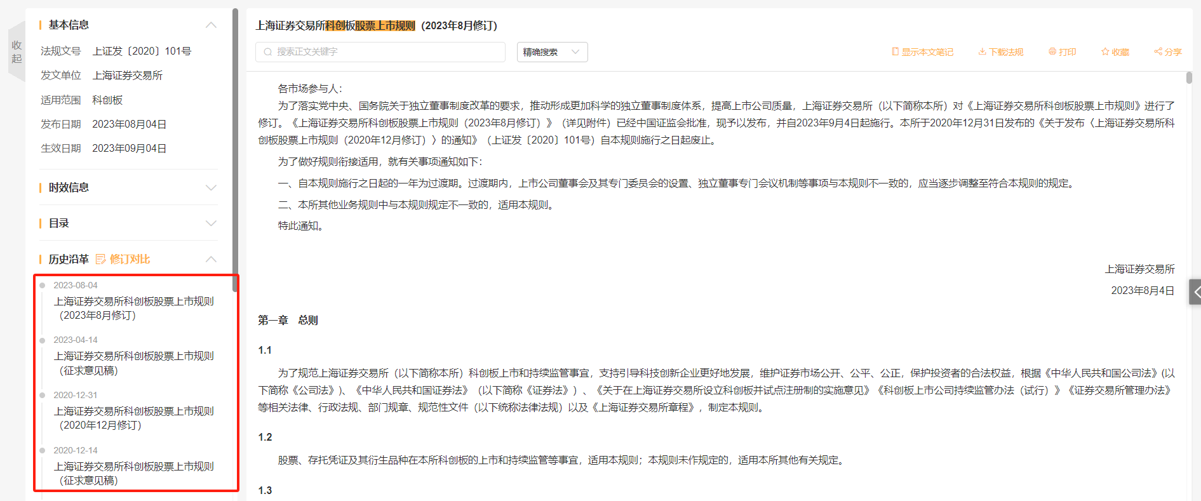Screen dimensions: 1201x501
Task: Click the 打印 printer icon
Action: coord(1052,51)
